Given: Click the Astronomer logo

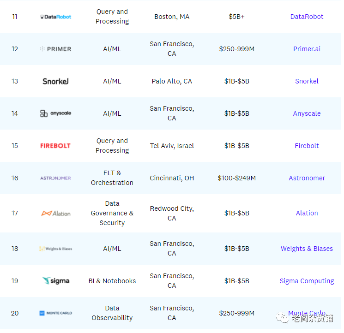Looking at the screenshot, I should pos(56,178).
